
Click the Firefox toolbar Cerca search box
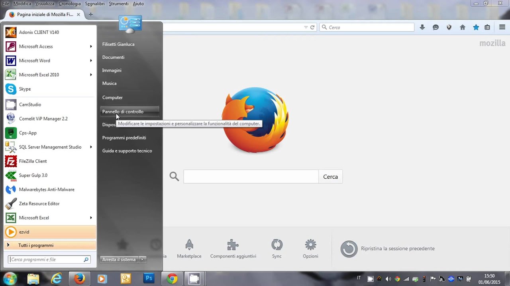click(x=367, y=27)
